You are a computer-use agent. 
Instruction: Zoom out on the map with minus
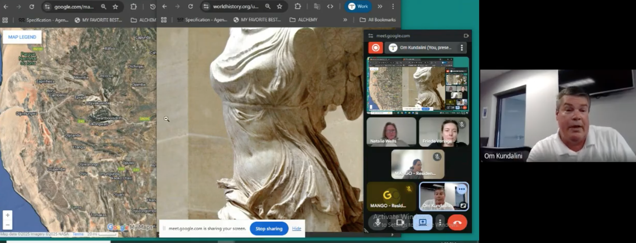(x=7, y=225)
